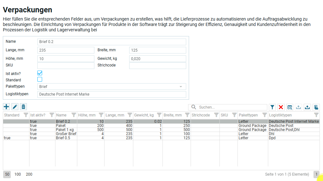
Task: Set page size to 200
Action: tap(29, 174)
